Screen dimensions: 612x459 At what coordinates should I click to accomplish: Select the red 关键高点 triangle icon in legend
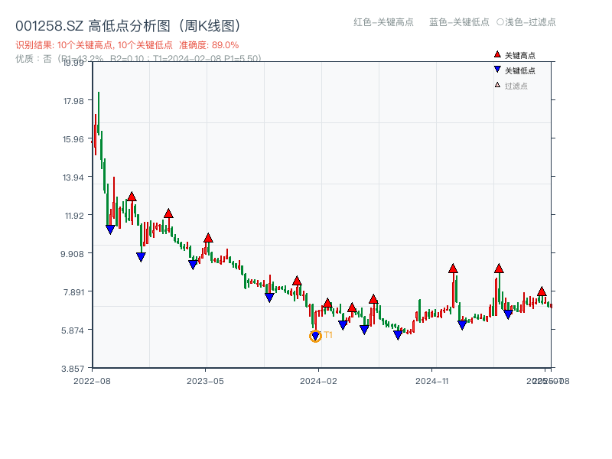497,54
